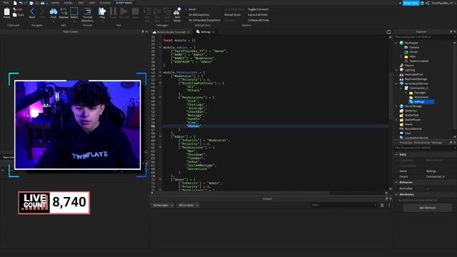Collapse the Data properties section
Viewport: 457px width, 257px height.
(396, 154)
